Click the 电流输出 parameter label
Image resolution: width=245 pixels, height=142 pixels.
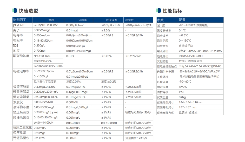163,51
